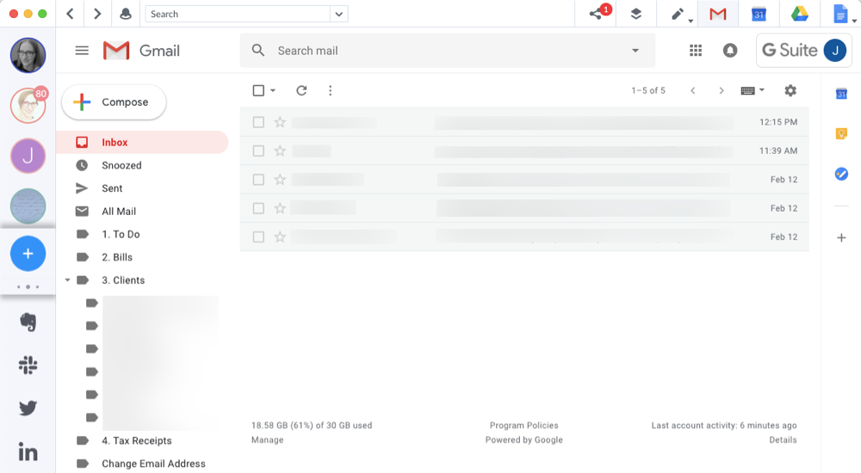The image size is (861, 473).
Task: Click the bell notifications icon in the top toolbar
Action: click(126, 14)
